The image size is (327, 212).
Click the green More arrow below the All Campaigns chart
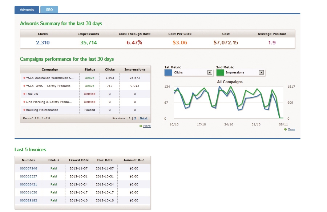pos(289,129)
